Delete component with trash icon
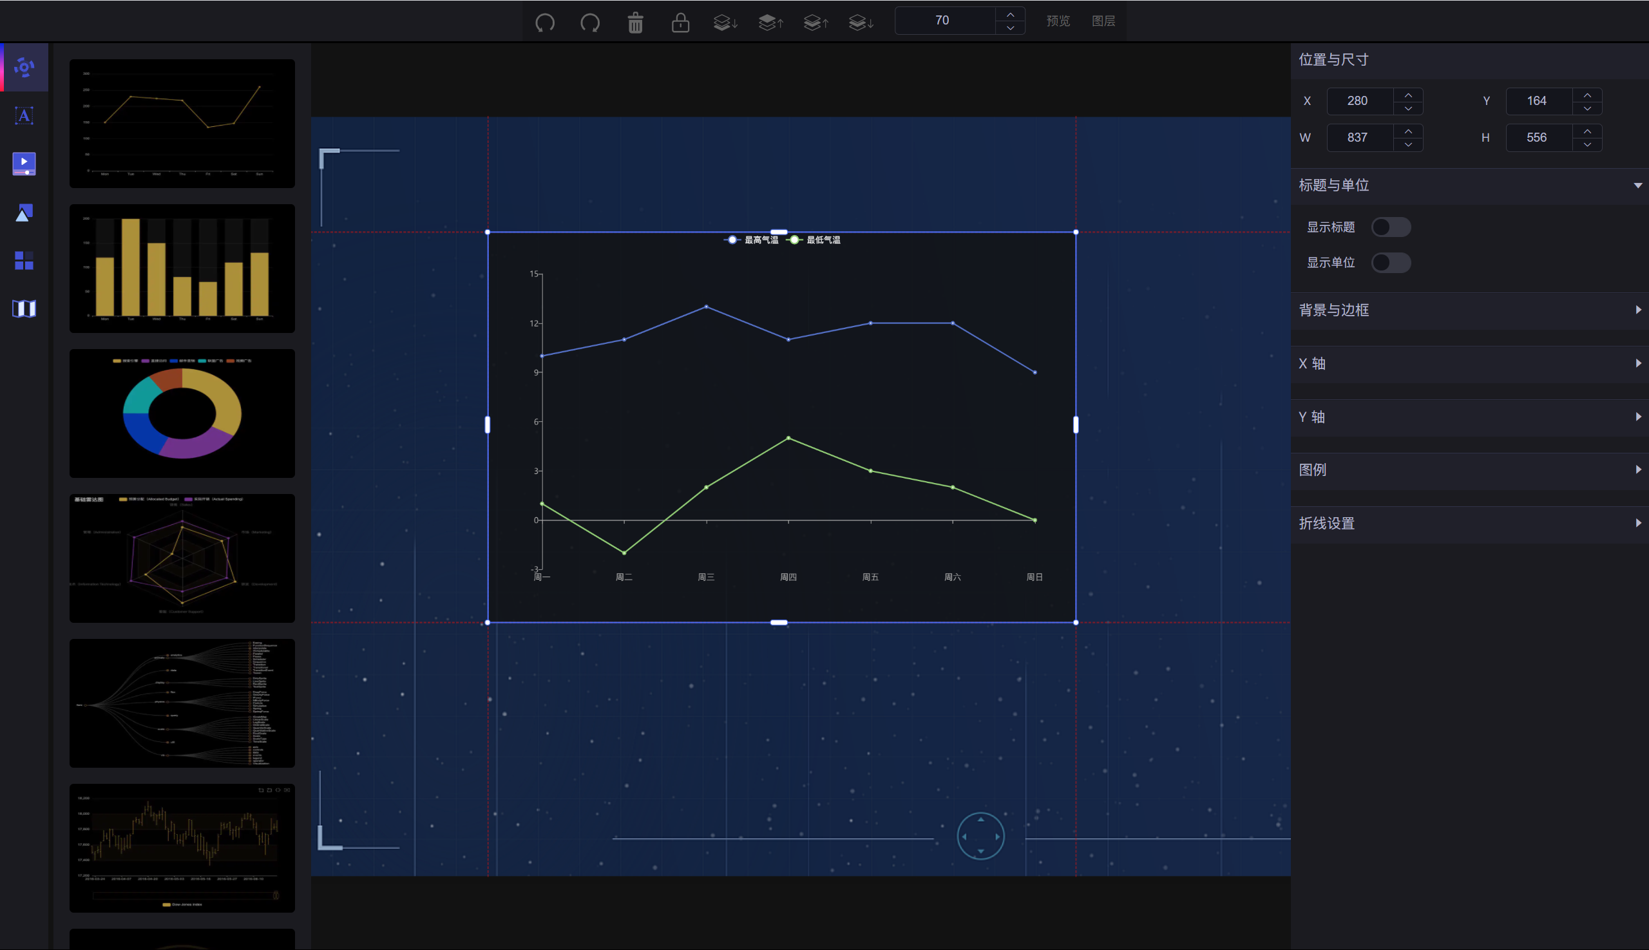 tap(635, 23)
